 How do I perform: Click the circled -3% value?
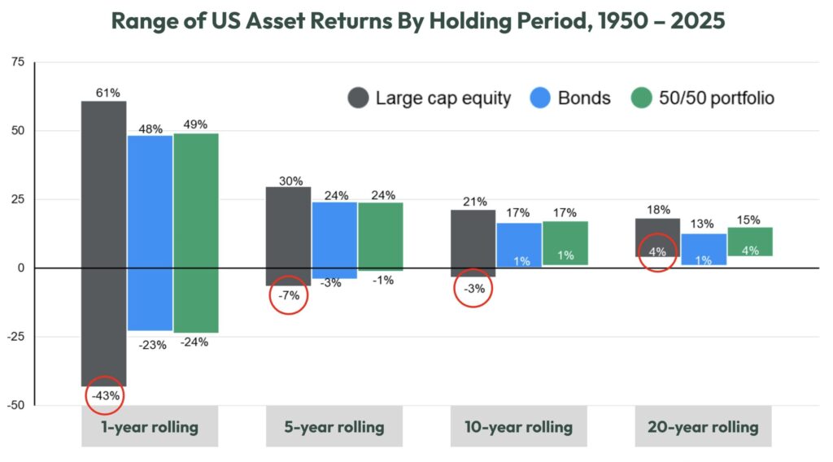[473, 289]
